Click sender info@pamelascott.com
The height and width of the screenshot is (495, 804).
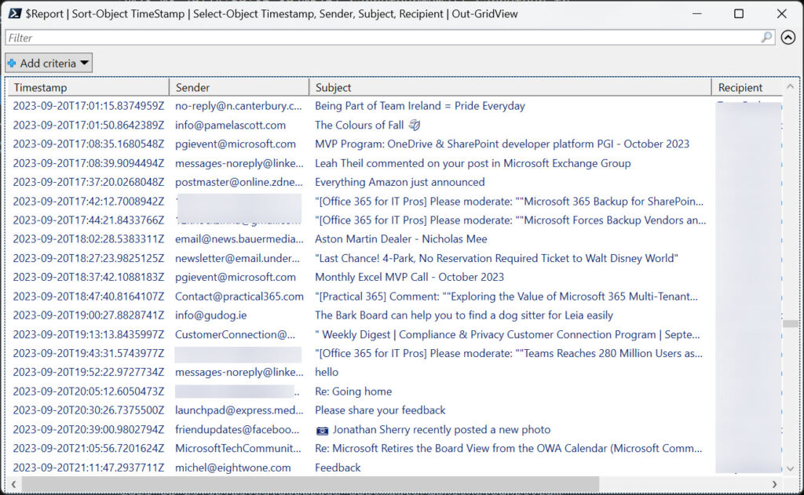(x=230, y=125)
